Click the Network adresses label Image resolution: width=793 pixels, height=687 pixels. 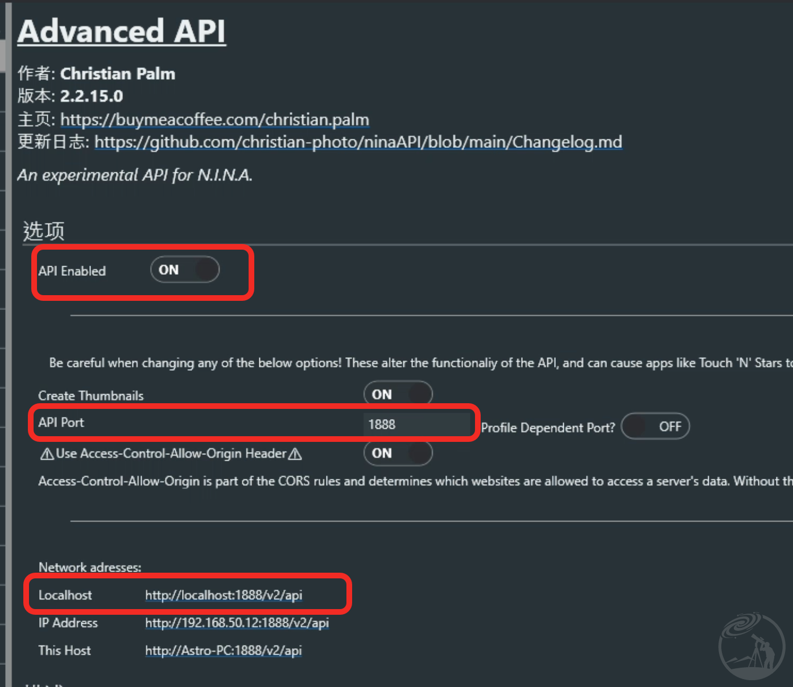click(90, 568)
